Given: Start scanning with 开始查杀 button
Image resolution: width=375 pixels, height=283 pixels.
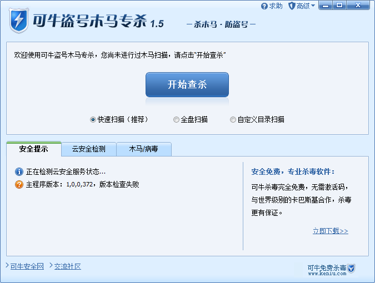Looking at the screenshot, I should (x=187, y=84).
